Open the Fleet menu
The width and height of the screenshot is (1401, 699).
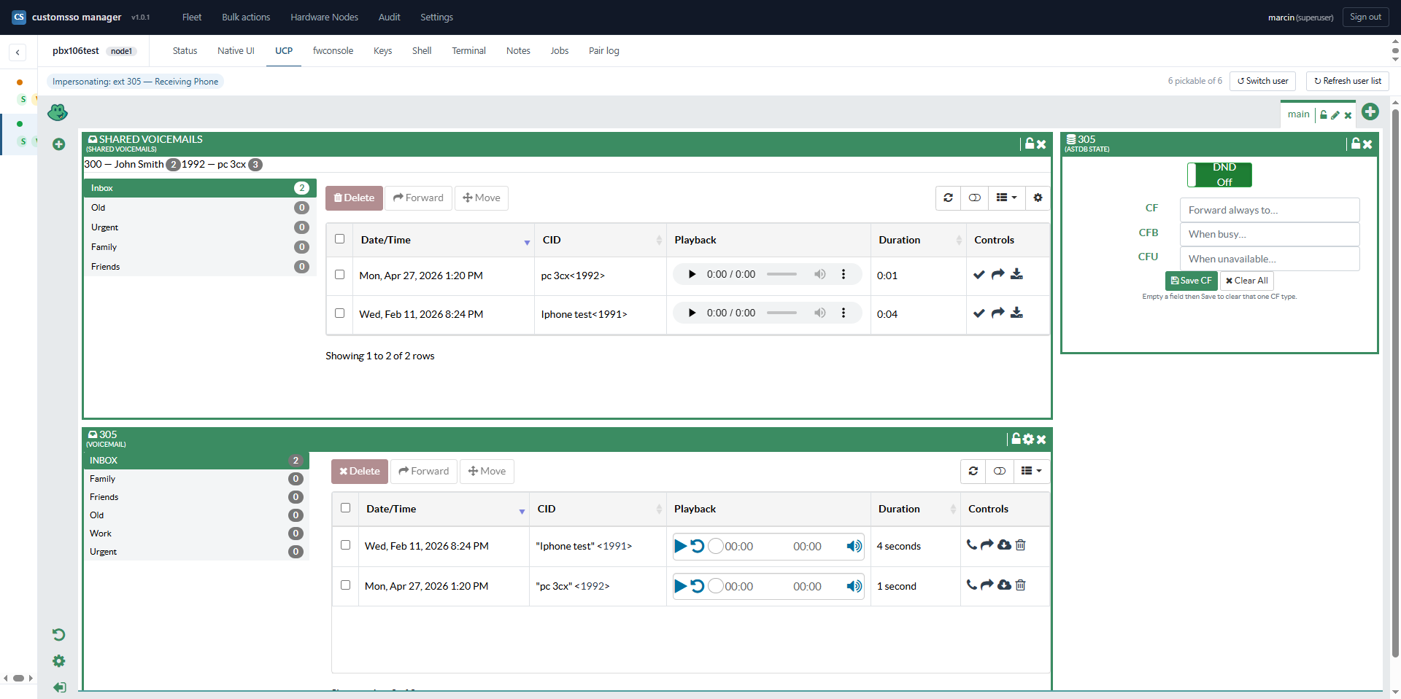pyautogui.click(x=192, y=17)
